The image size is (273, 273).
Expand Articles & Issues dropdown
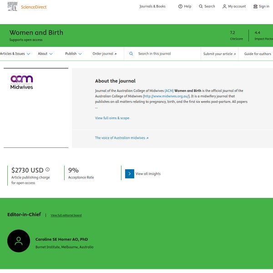(x=15, y=54)
